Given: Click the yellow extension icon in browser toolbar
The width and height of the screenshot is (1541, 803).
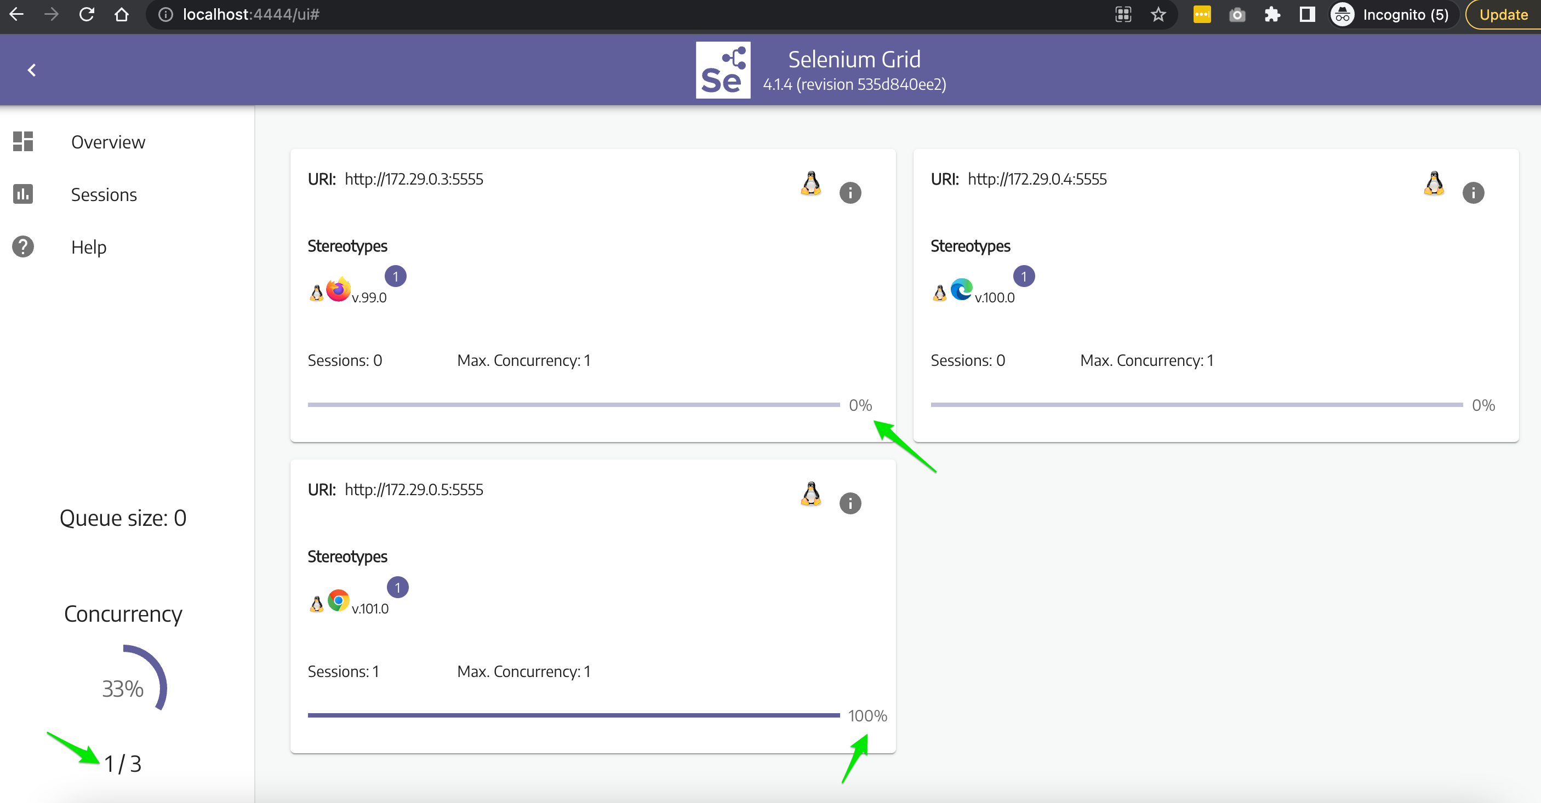Looking at the screenshot, I should pos(1202,14).
